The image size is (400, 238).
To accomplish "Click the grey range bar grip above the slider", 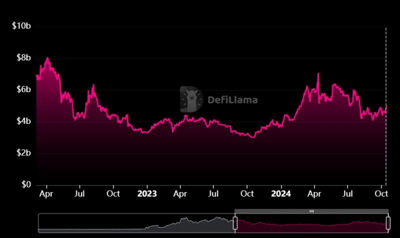I will [x=311, y=211].
